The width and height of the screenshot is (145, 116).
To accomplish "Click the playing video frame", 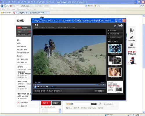I will coord(69,55).
